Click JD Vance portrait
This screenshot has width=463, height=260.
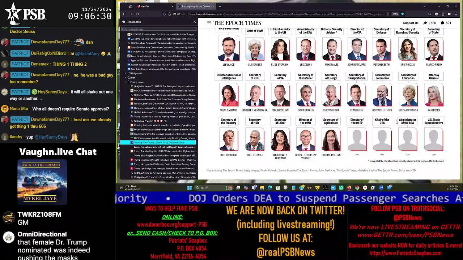[229, 48]
